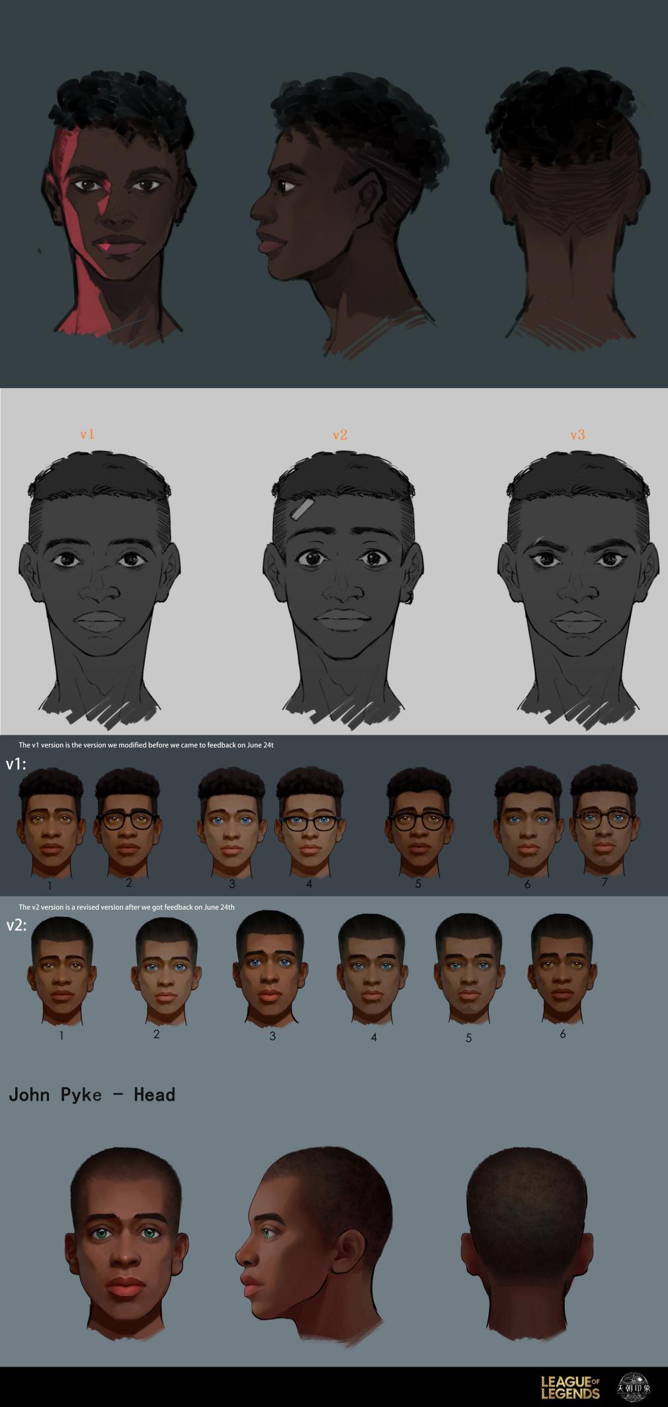This screenshot has width=668, height=1407.
Task: Select v1 row head 7 with tortoiseshell glasses
Action: [x=604, y=820]
